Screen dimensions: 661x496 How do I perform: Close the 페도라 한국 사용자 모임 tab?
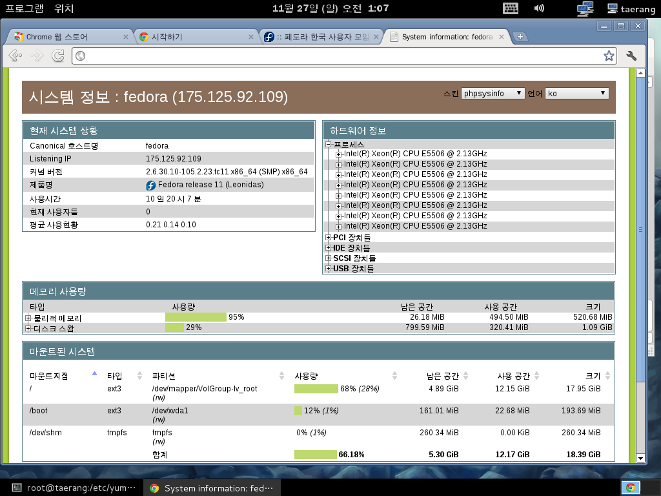[376, 37]
